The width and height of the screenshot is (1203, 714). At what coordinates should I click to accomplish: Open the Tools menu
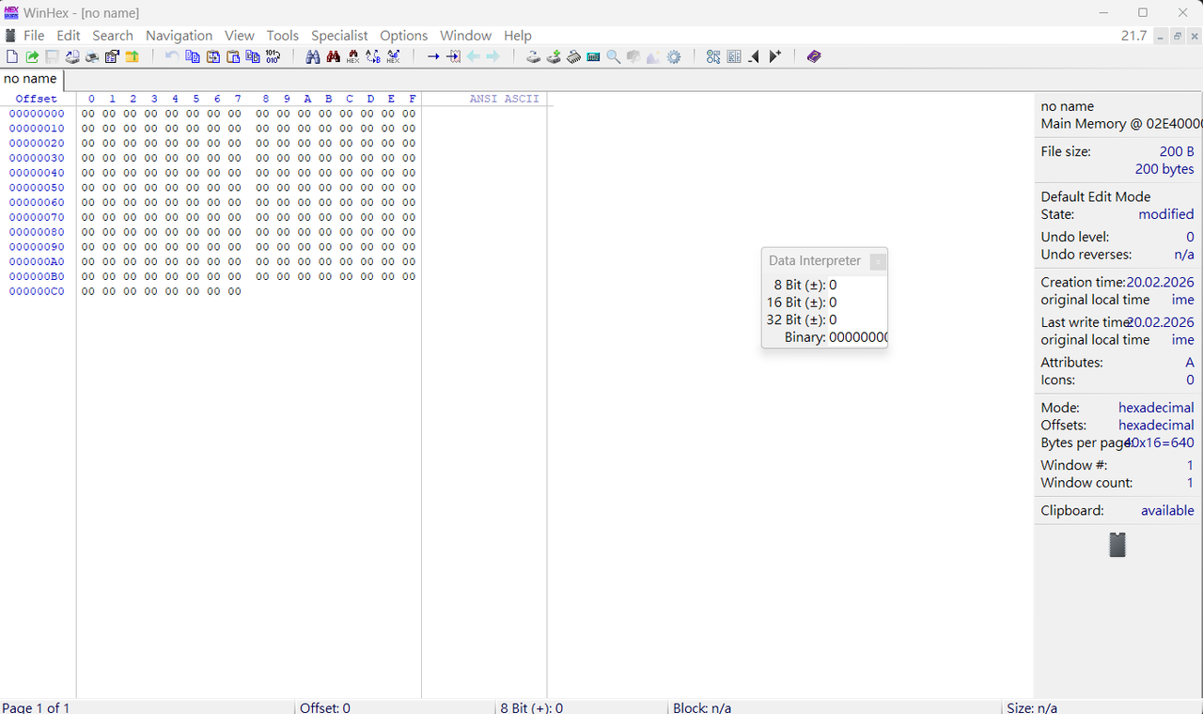[x=282, y=36]
